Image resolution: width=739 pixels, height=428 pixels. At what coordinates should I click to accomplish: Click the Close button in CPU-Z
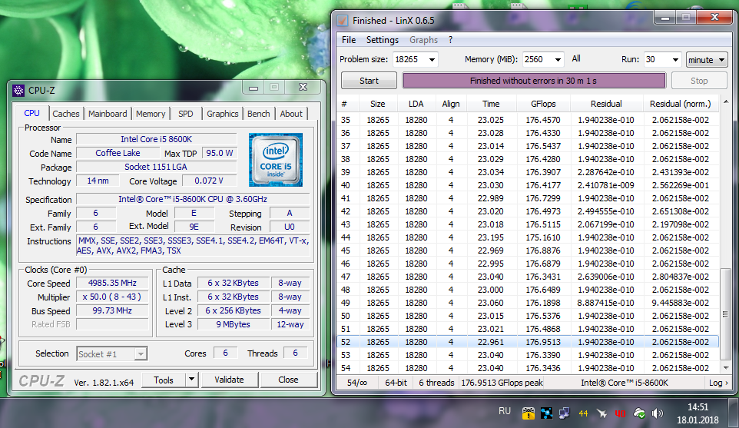coord(288,380)
